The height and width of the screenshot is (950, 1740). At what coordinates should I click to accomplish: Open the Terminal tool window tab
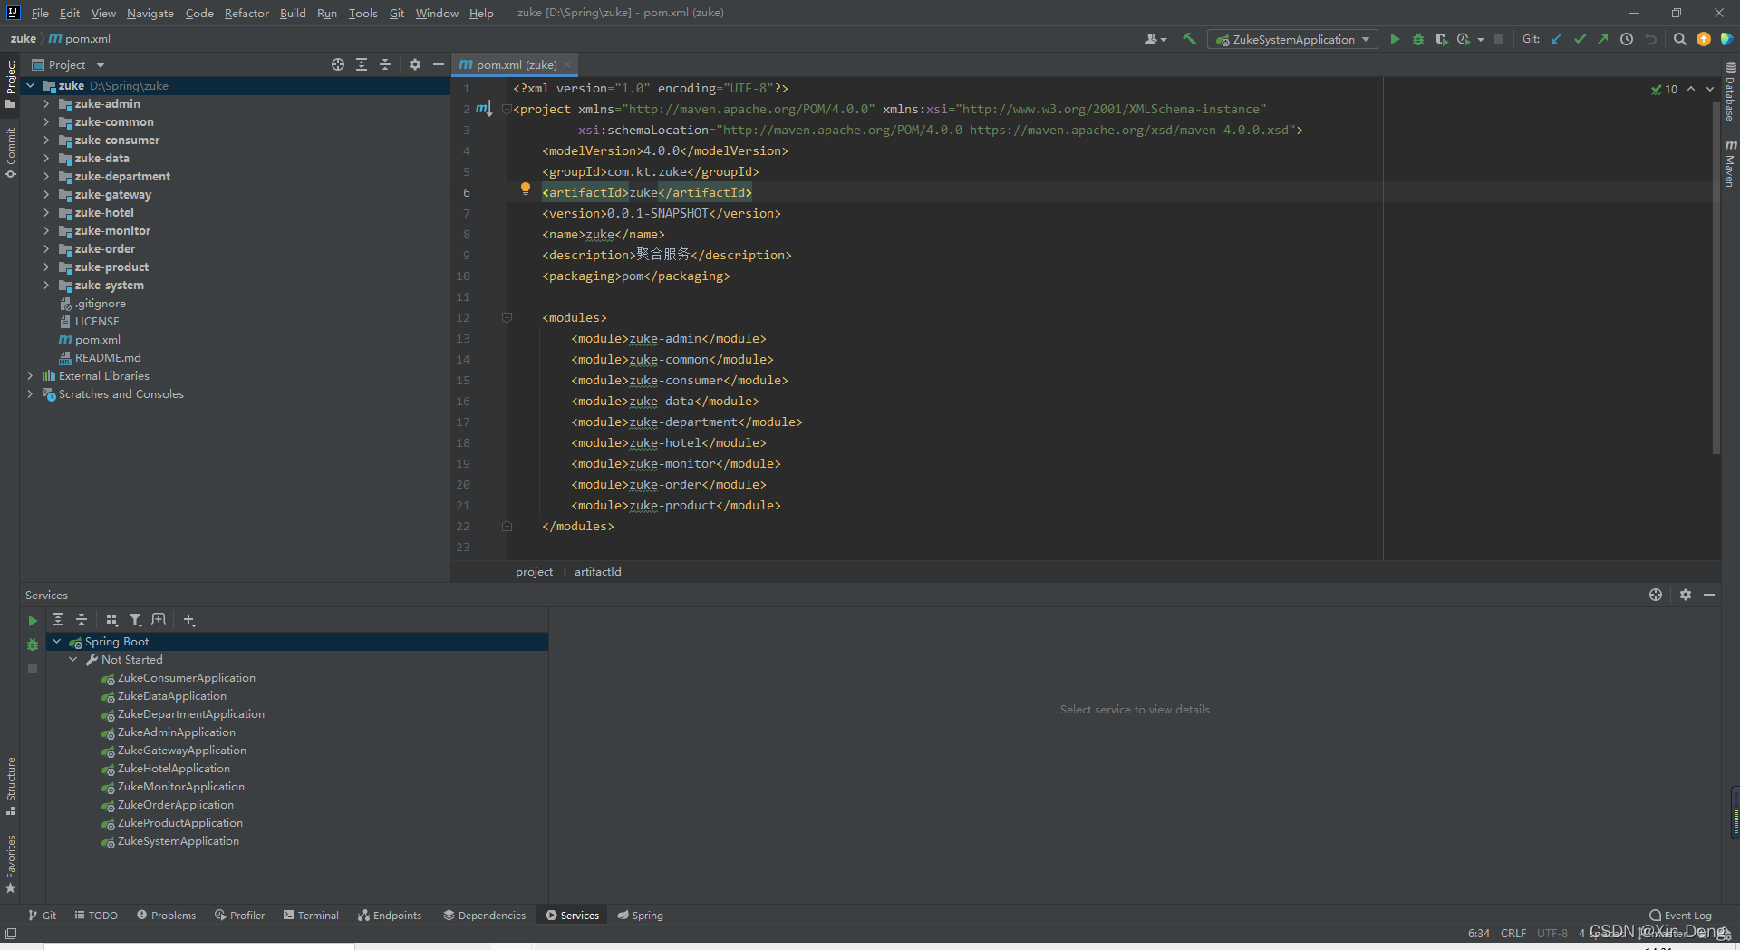pyautogui.click(x=311, y=916)
